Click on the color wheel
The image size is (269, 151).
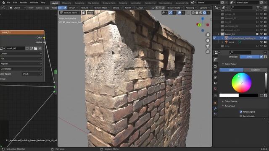point(242,83)
